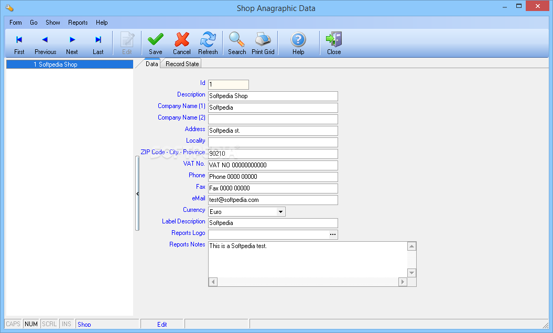Screen dimensions: 553x333
Task: Save the record with the green checkmark
Action: click(x=156, y=44)
